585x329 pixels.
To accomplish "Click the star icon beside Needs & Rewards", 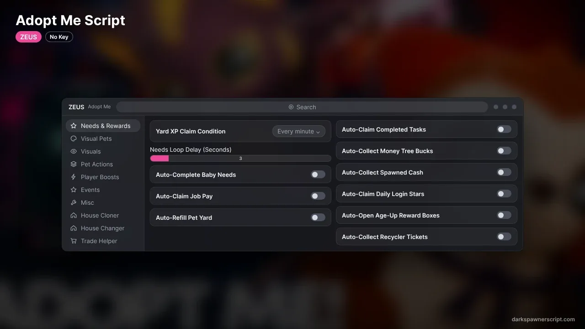I will tap(74, 126).
